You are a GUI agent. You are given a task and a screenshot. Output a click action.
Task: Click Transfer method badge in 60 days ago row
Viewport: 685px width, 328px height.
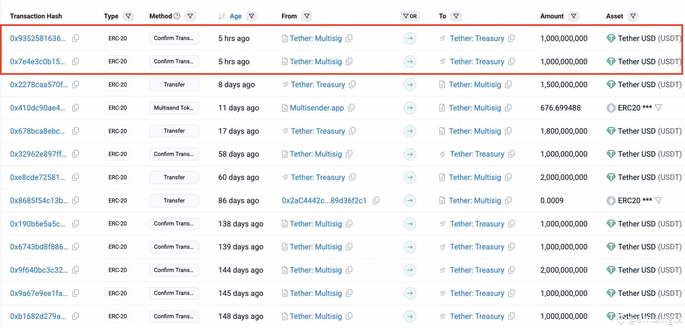(x=174, y=177)
